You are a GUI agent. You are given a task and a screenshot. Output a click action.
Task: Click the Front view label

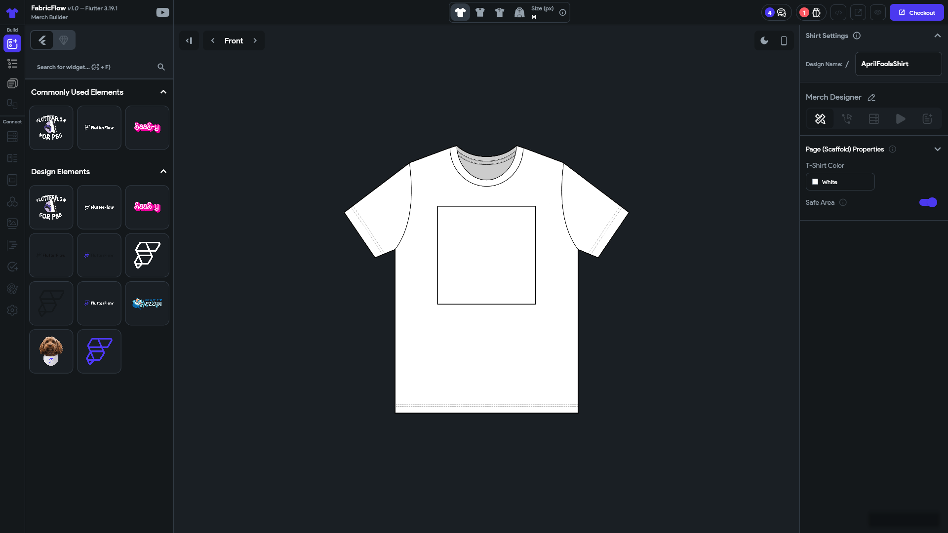[234, 41]
